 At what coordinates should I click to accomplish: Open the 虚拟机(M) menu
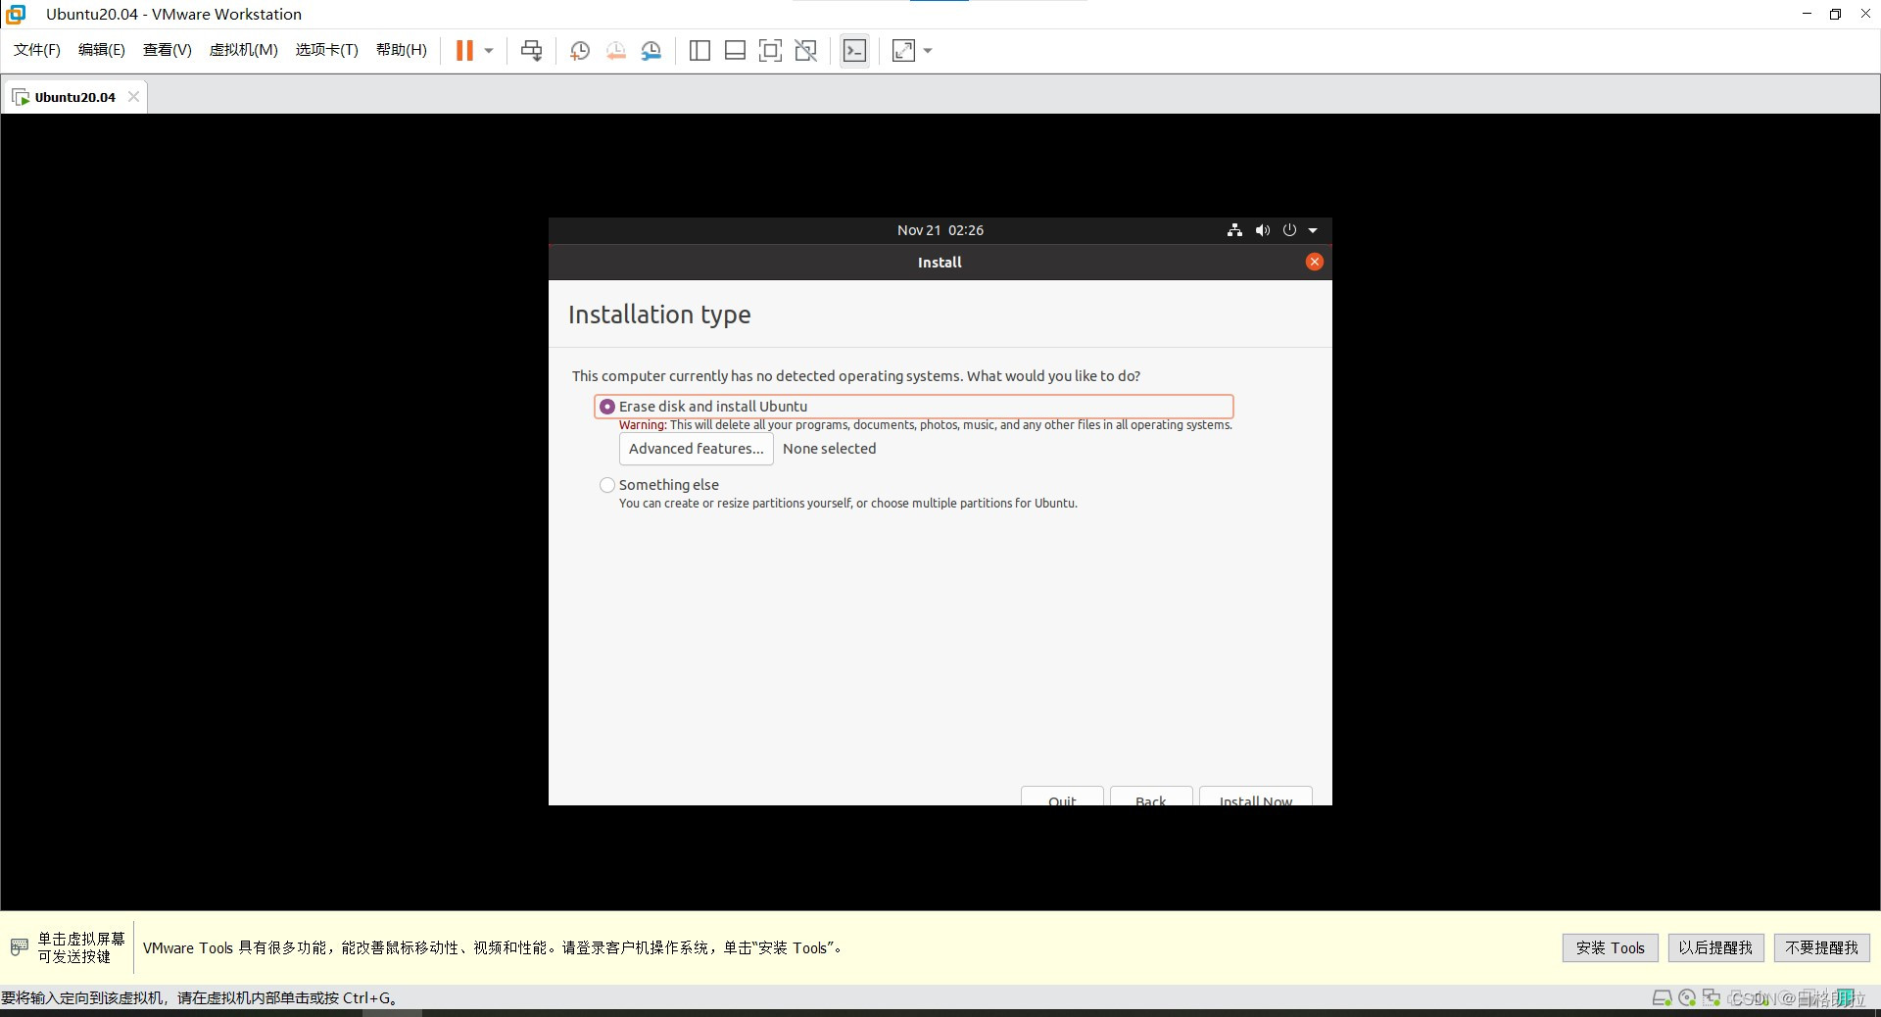click(244, 50)
